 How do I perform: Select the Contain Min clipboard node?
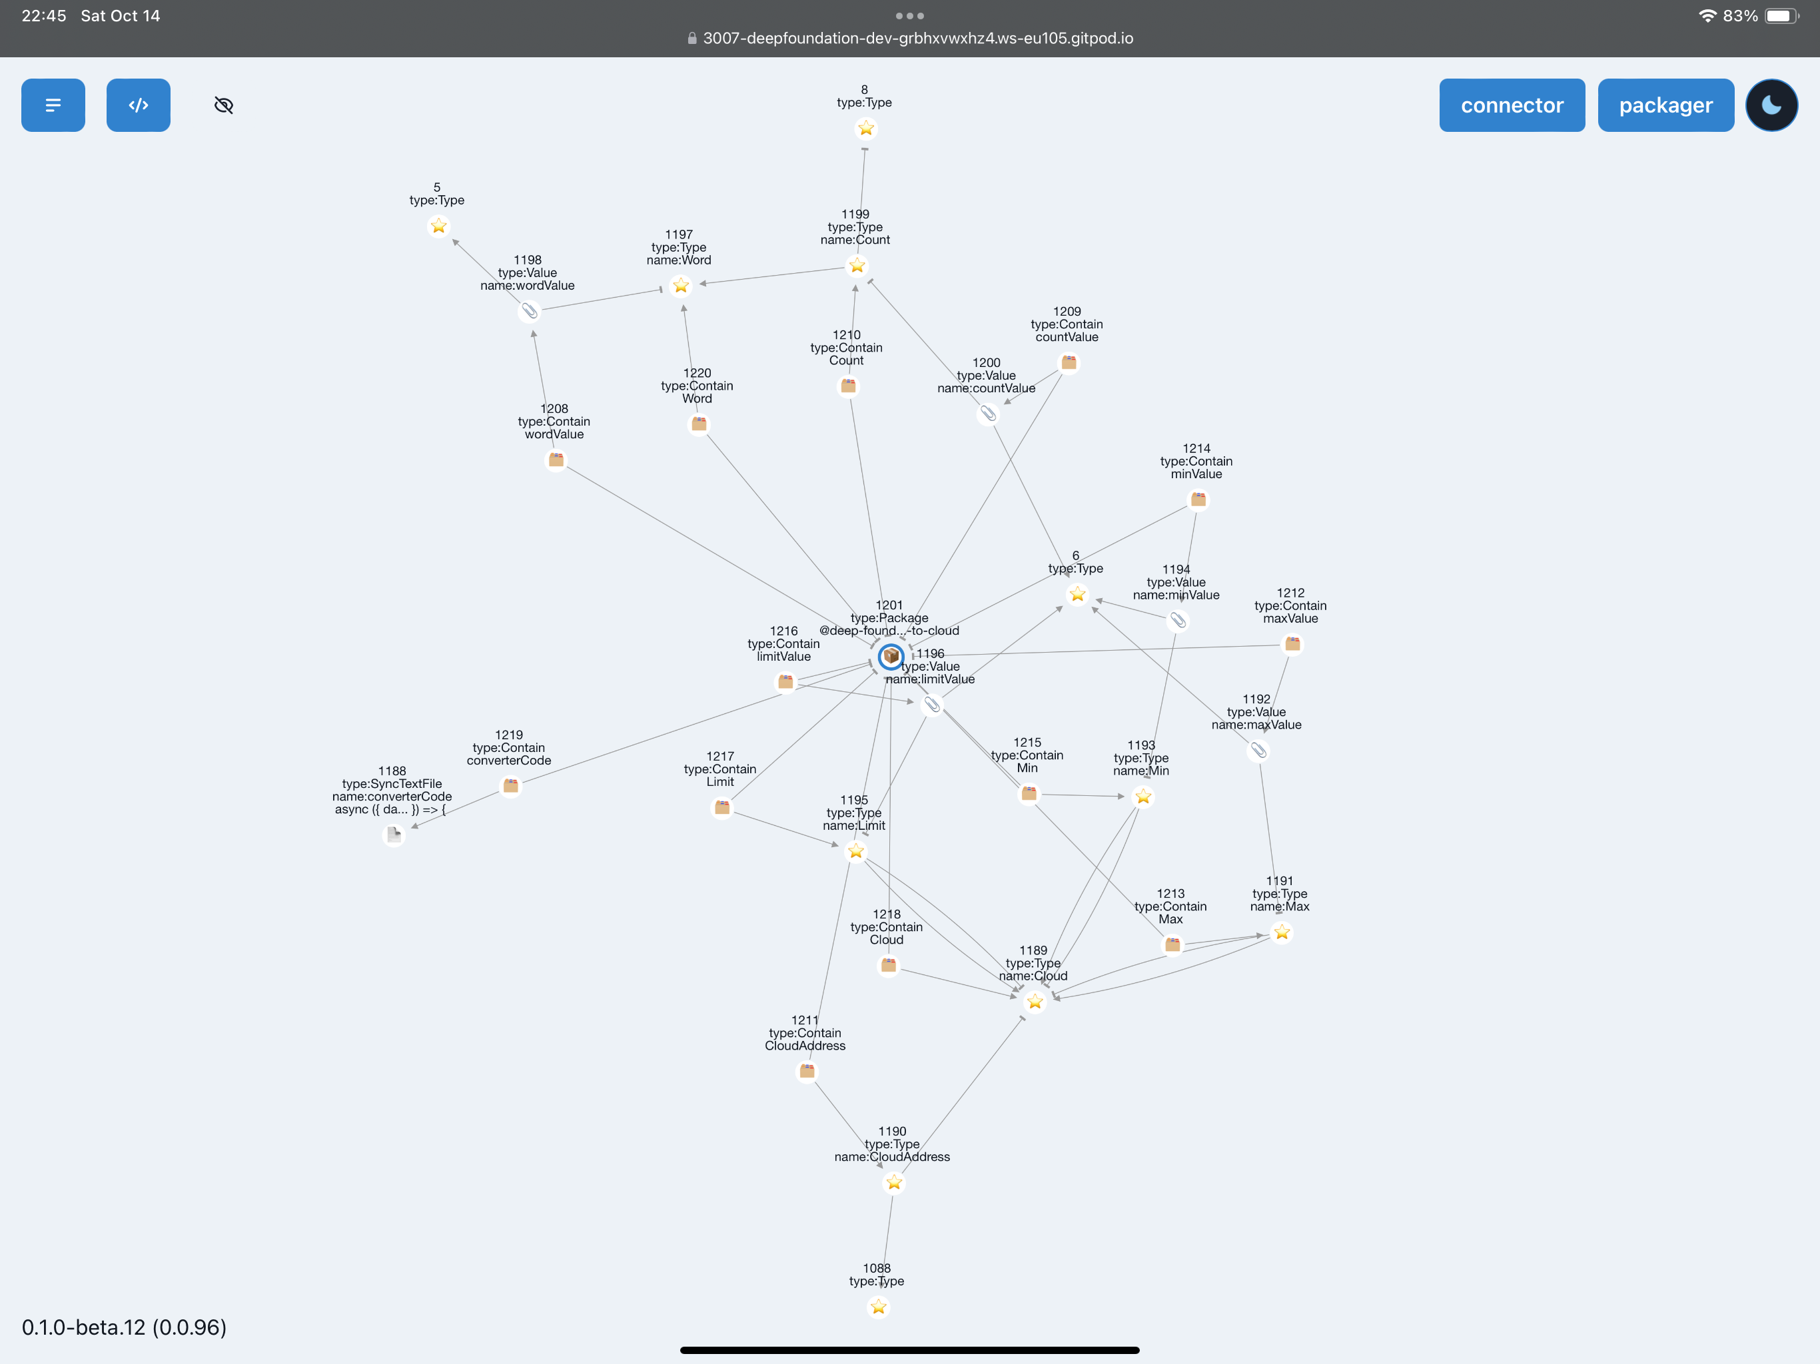1029,793
